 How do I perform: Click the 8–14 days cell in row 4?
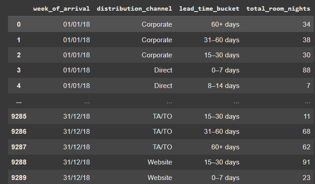click(224, 86)
